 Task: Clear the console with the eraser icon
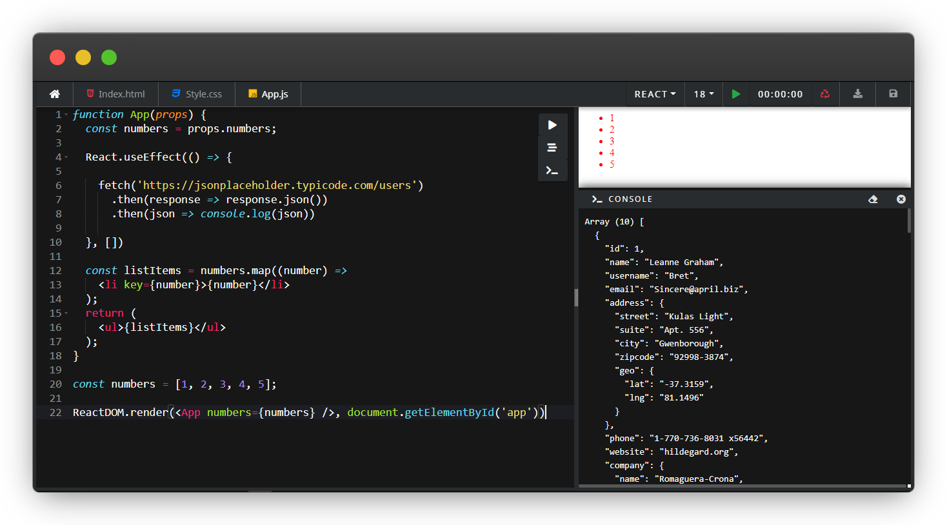pyautogui.click(x=873, y=199)
